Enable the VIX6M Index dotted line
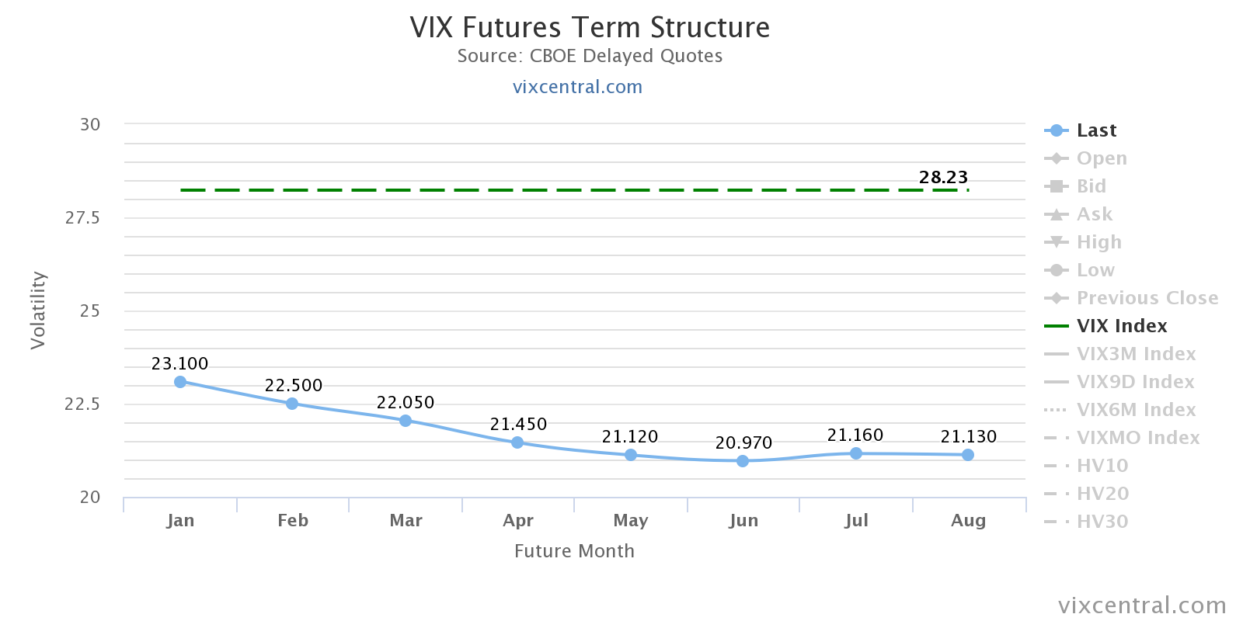Image resolution: width=1243 pixels, height=621 pixels. 1136,410
